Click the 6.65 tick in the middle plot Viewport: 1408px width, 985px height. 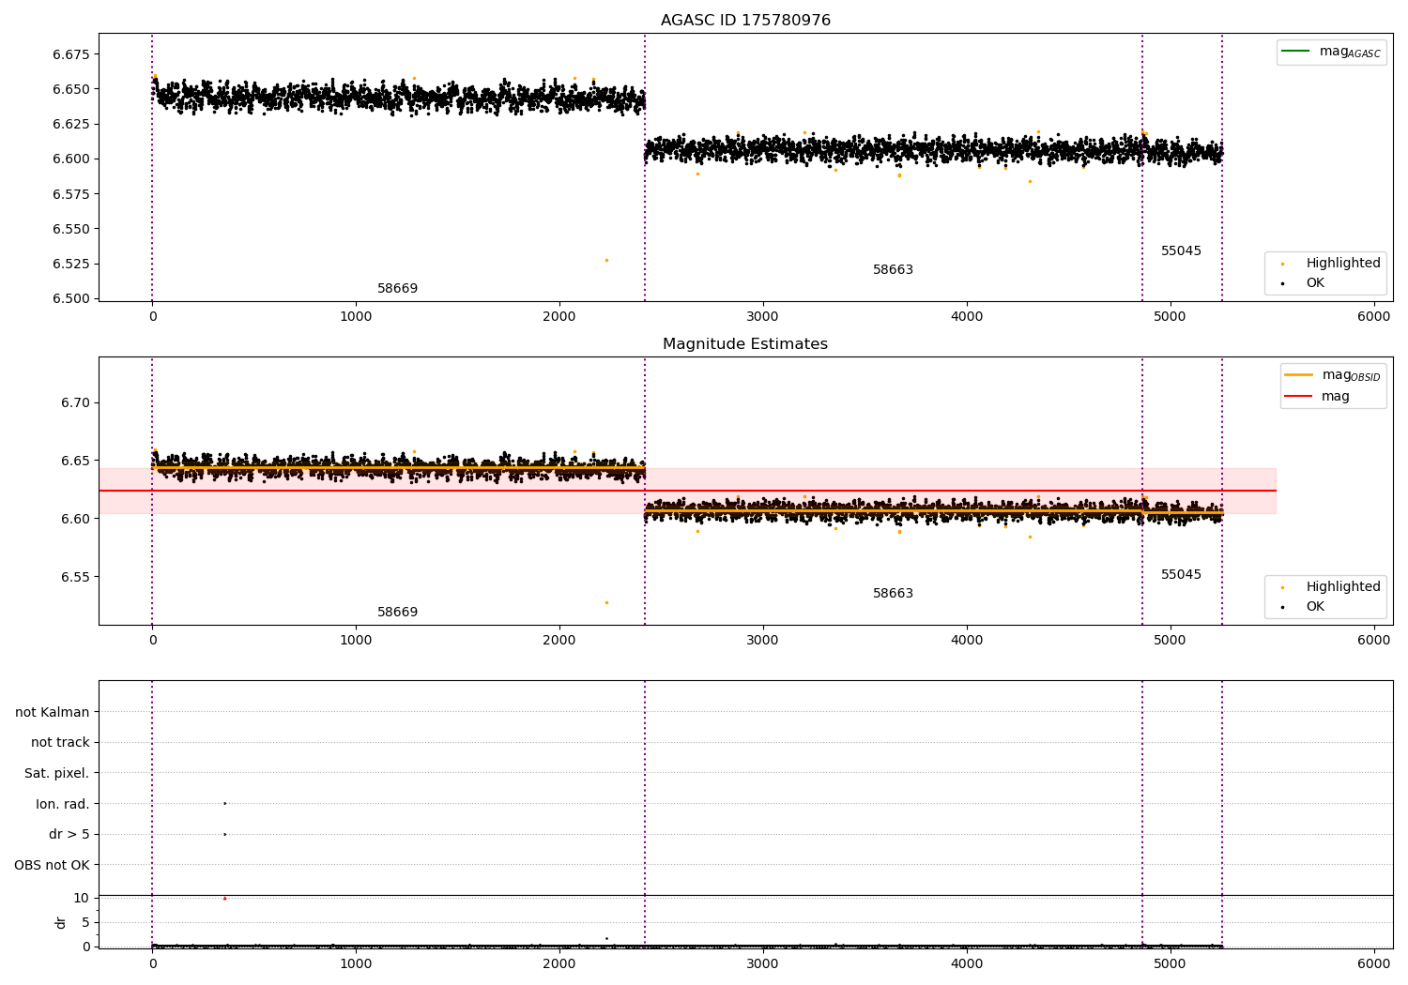[75, 461]
